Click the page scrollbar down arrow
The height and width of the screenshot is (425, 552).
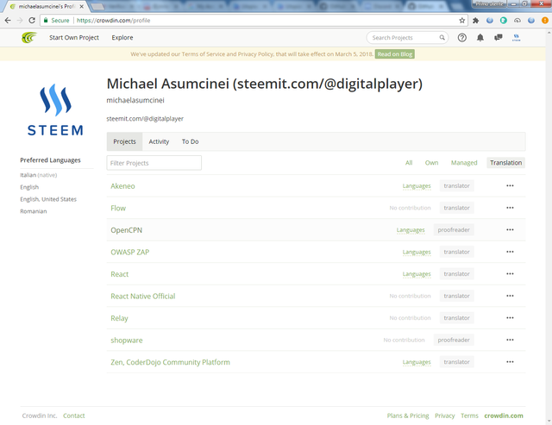click(x=549, y=422)
